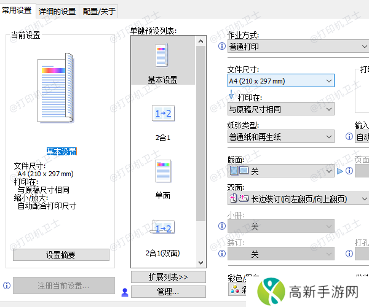Click the 与原稿尺寸相同 text in current settings
The width and height of the screenshot is (369, 307).
tap(44, 190)
